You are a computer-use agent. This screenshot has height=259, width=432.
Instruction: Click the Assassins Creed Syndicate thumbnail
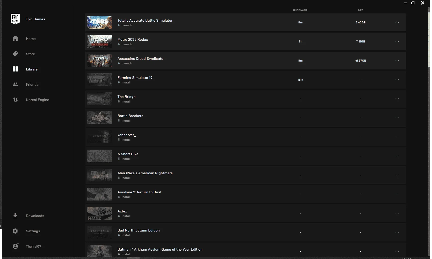point(100,61)
